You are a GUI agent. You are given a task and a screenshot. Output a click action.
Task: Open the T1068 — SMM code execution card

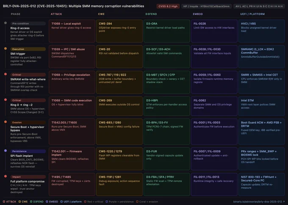point(72,106)
